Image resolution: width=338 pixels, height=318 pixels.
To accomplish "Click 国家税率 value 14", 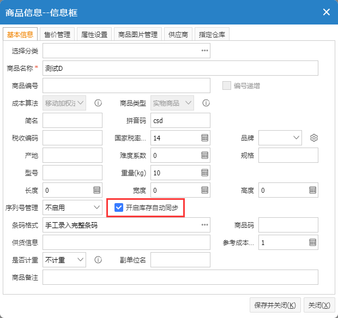I will click(156, 138).
